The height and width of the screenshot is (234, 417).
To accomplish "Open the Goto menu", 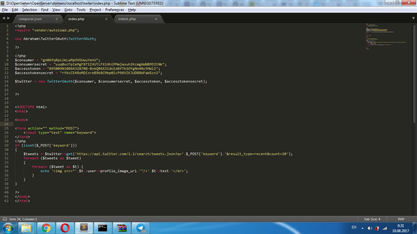I will pyautogui.click(x=68, y=10).
